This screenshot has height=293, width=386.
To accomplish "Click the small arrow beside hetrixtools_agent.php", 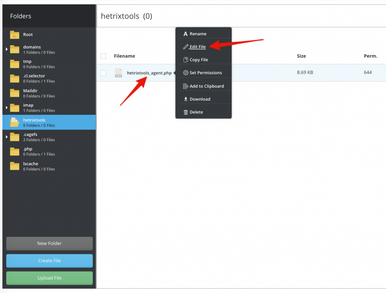I will pos(174,73).
